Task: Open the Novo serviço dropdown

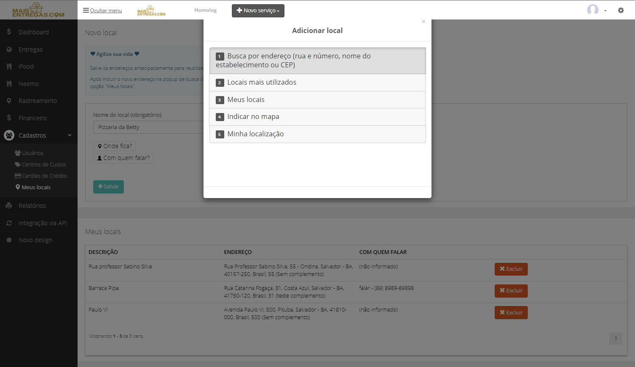Action: pos(258,11)
